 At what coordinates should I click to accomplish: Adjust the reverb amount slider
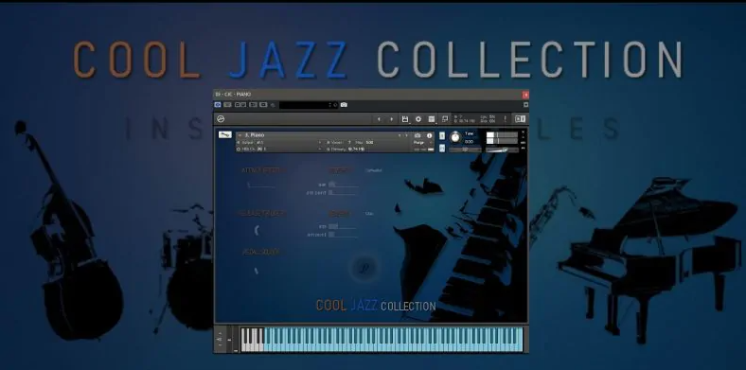point(343,193)
